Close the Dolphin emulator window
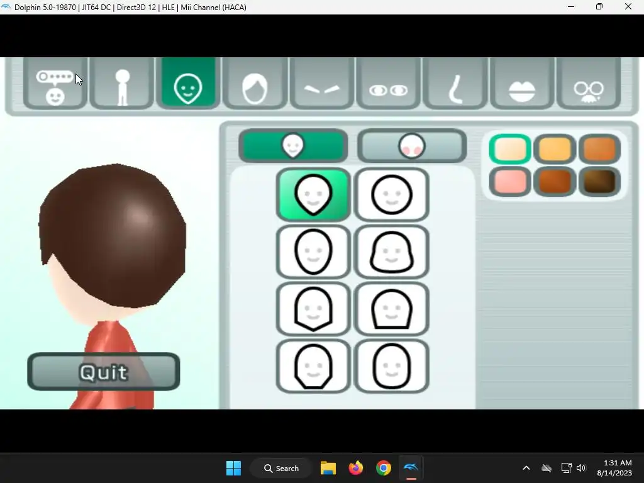The image size is (644, 483). (x=628, y=7)
